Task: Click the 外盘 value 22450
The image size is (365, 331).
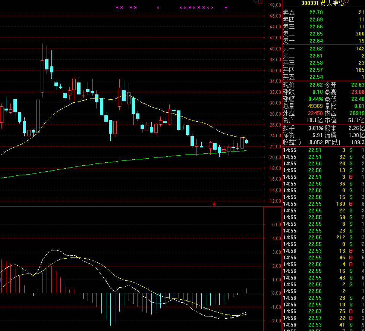Action: pos(315,113)
